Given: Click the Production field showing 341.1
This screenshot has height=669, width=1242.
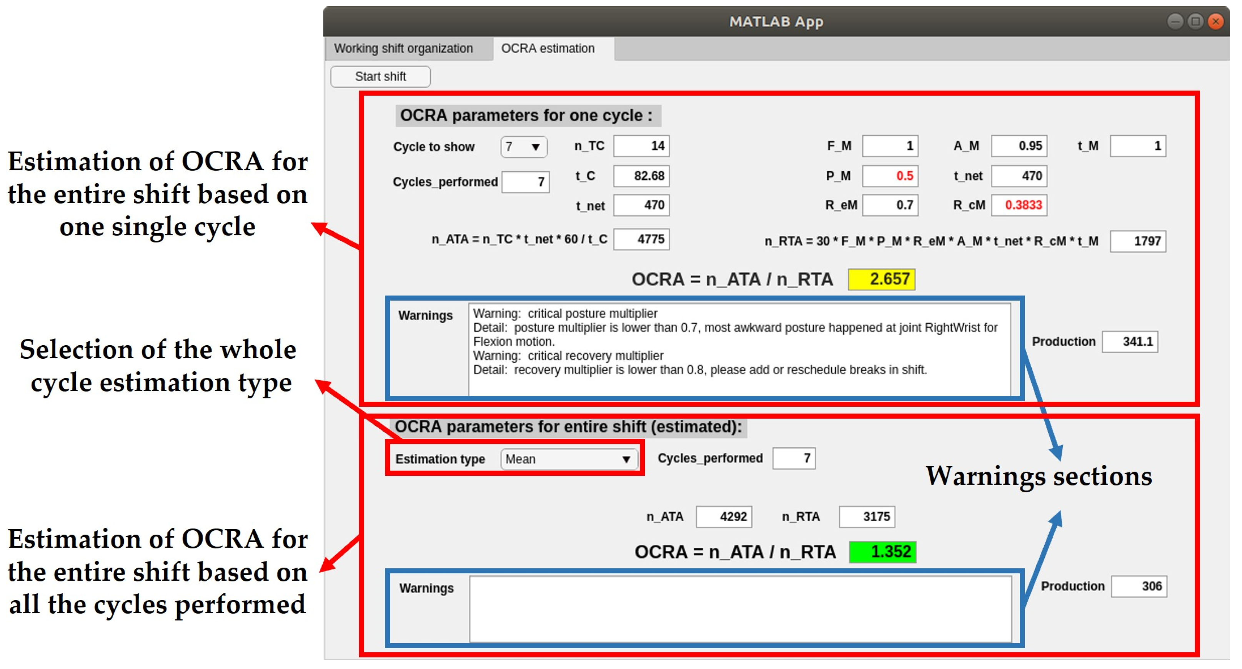Looking at the screenshot, I should click(x=1130, y=342).
